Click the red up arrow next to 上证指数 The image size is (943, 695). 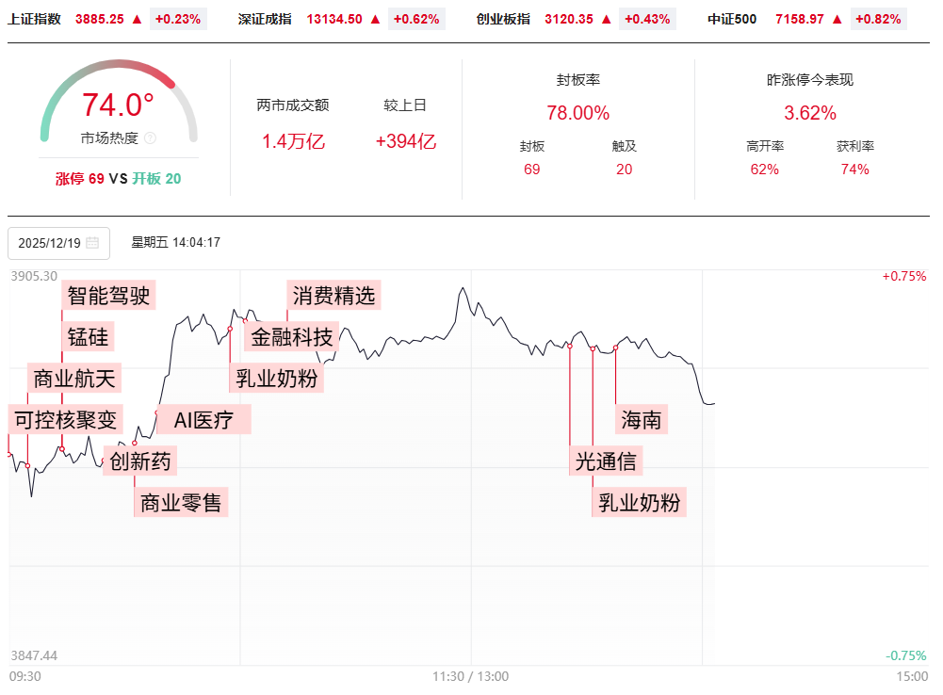pyautogui.click(x=138, y=19)
